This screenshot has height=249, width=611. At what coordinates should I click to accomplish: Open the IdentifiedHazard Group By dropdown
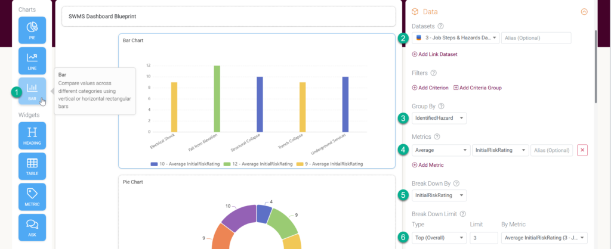(x=439, y=119)
